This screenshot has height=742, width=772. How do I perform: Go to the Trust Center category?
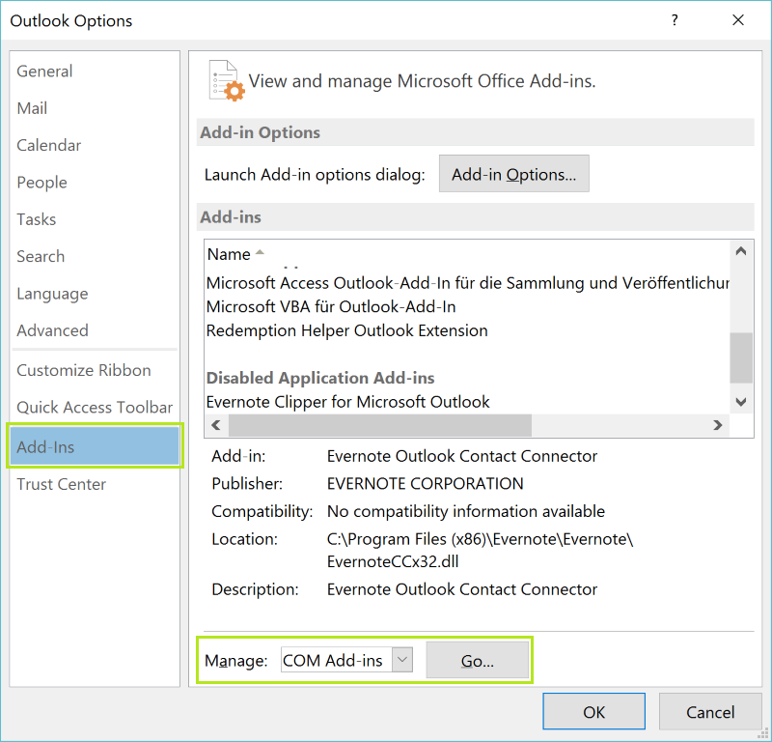click(61, 484)
